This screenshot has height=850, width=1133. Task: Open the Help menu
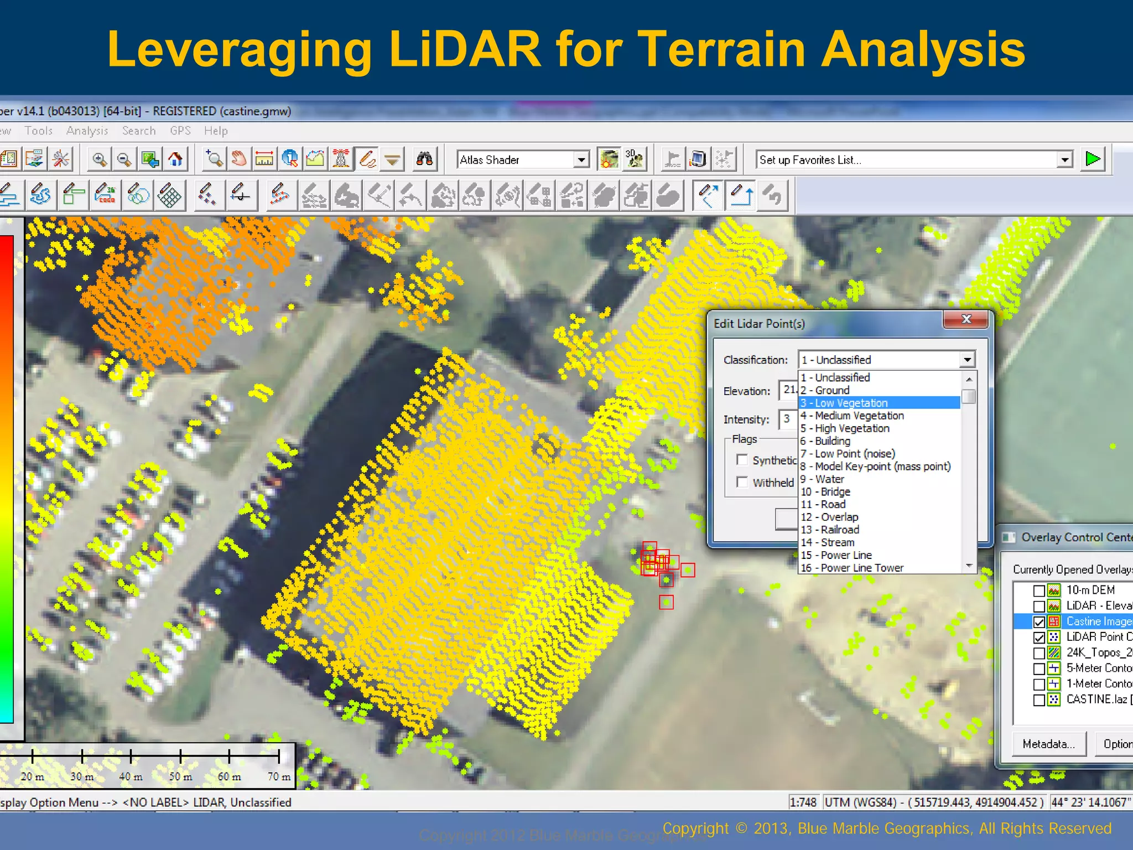tap(216, 131)
